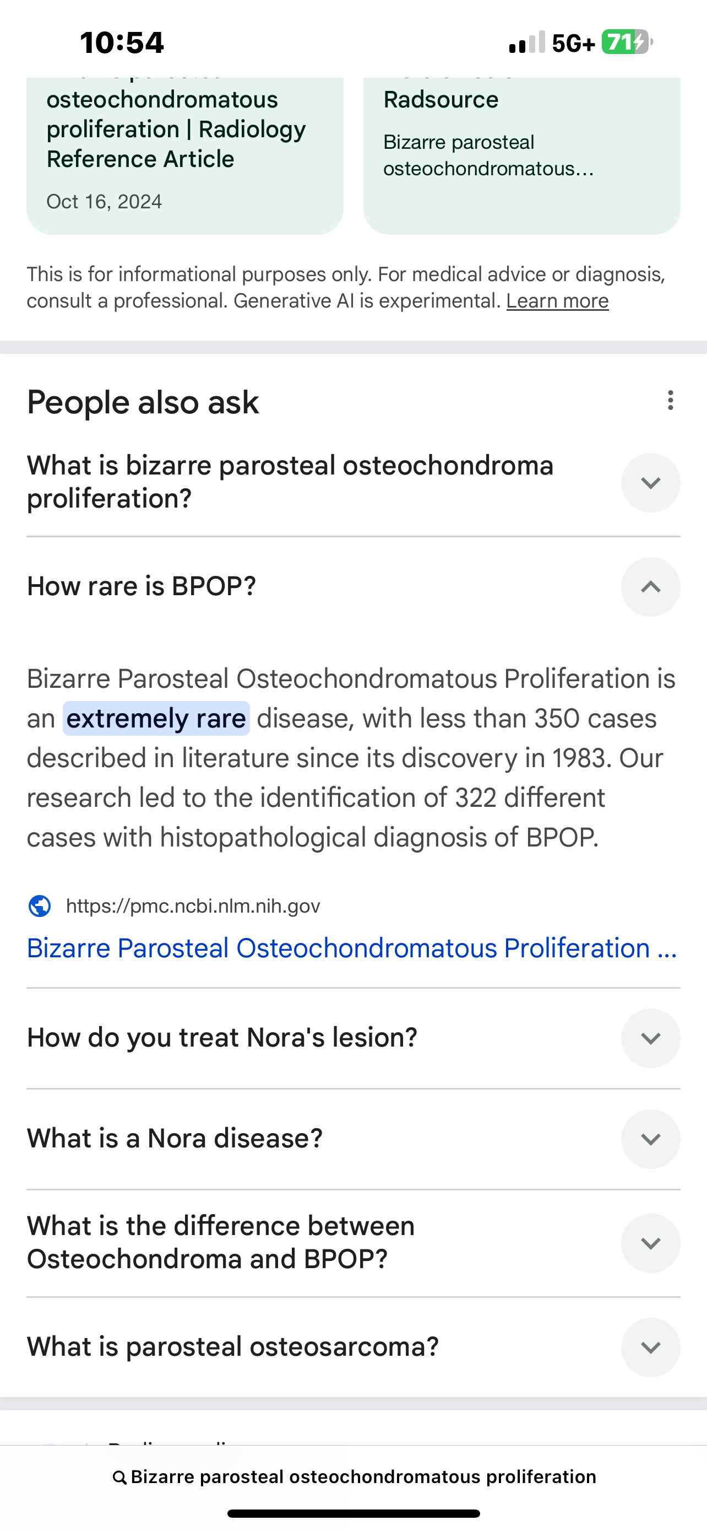Tap the cellular signal bars icon
The image size is (707, 1531).
526,43
